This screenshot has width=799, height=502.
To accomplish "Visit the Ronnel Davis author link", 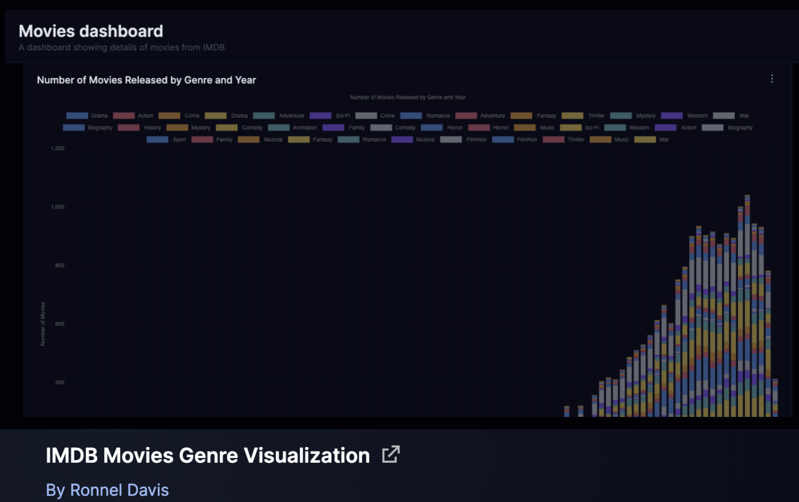I will [x=107, y=490].
